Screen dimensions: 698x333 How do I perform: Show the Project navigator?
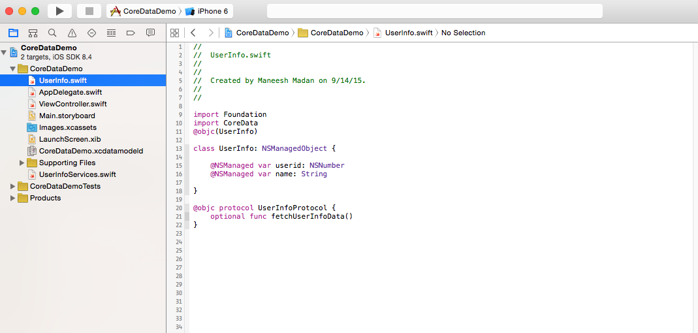pyautogui.click(x=13, y=33)
